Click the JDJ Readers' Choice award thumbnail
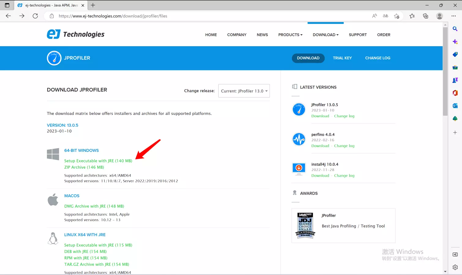Screen dimensions: 462x275 click(x=305, y=226)
